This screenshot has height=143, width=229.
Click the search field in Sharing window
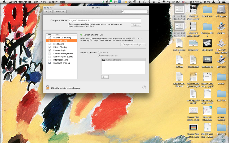[134, 11]
